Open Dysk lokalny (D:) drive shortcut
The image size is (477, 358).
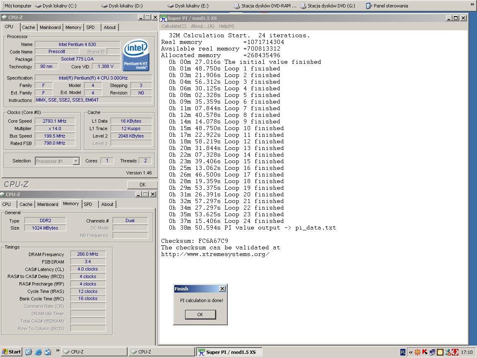(122, 6)
